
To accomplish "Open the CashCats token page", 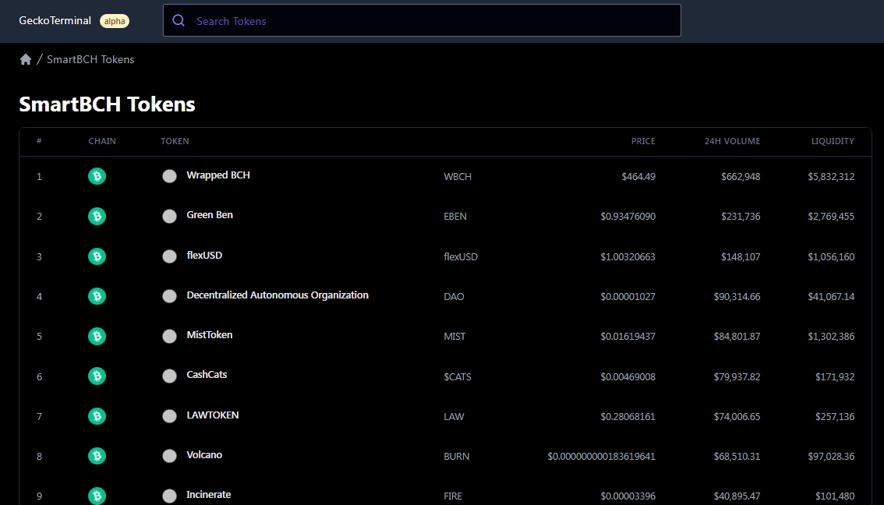I will coord(207,375).
